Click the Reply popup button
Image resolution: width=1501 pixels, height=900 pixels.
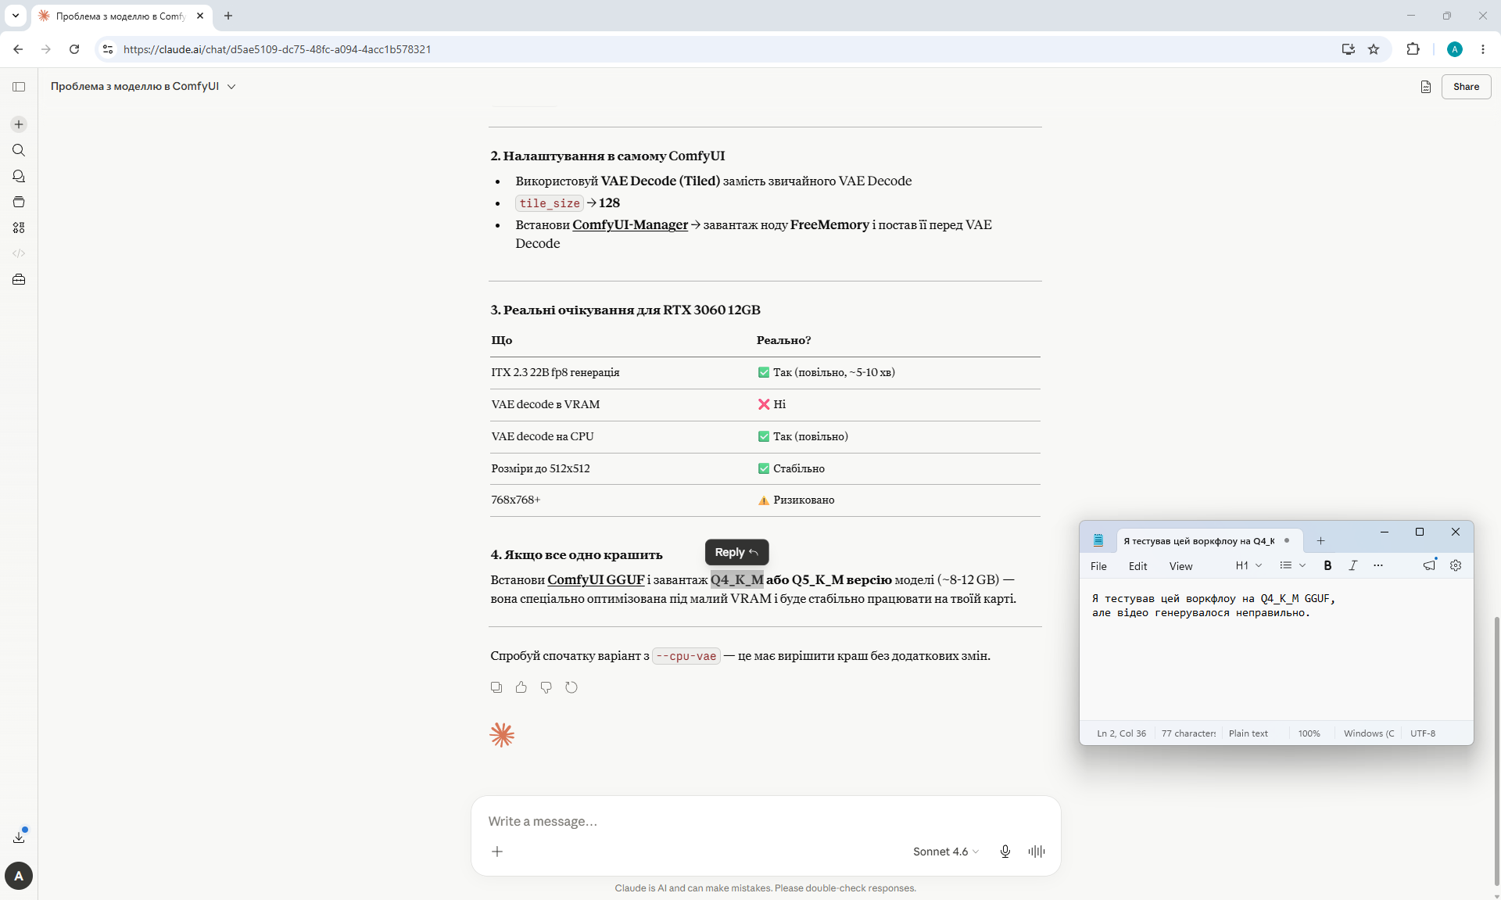pyautogui.click(x=736, y=552)
